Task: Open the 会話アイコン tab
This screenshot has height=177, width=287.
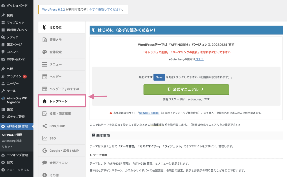Action: [62, 163]
